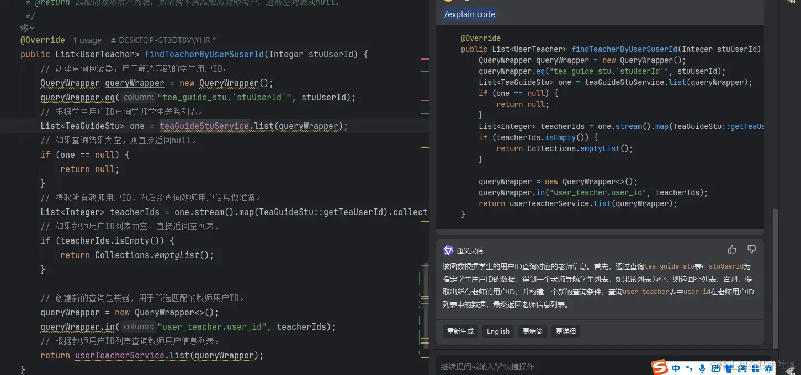This screenshot has height=375, width=801.
Task: Click the 'DESKTOP-GT3DT8V\YHR *' author hint
Action: coord(167,40)
